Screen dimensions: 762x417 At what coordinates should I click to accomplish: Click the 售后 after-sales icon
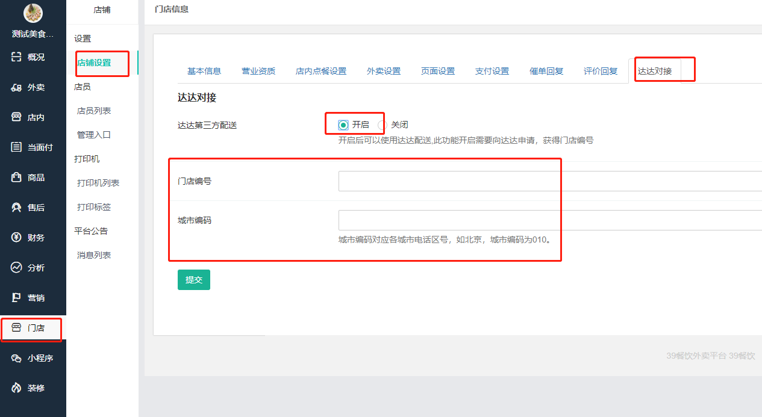coord(16,208)
